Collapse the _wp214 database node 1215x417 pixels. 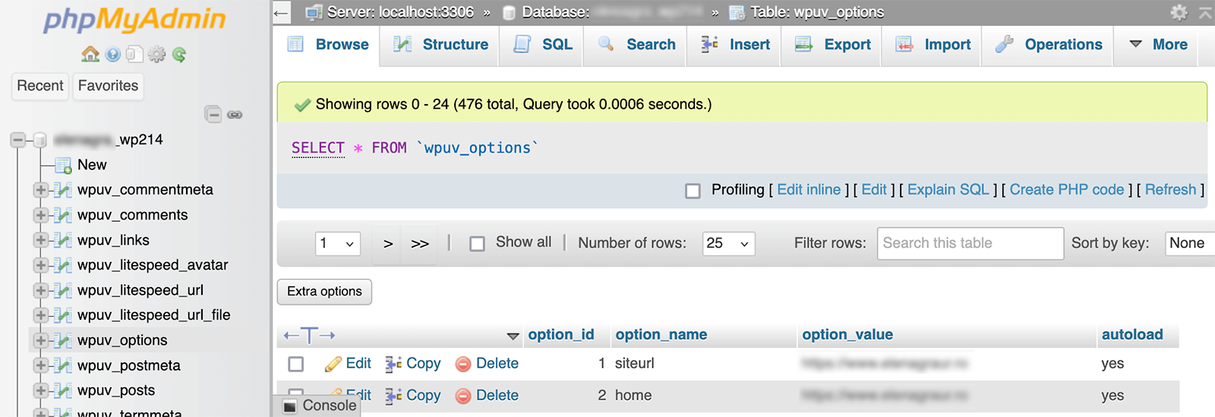coord(17,140)
